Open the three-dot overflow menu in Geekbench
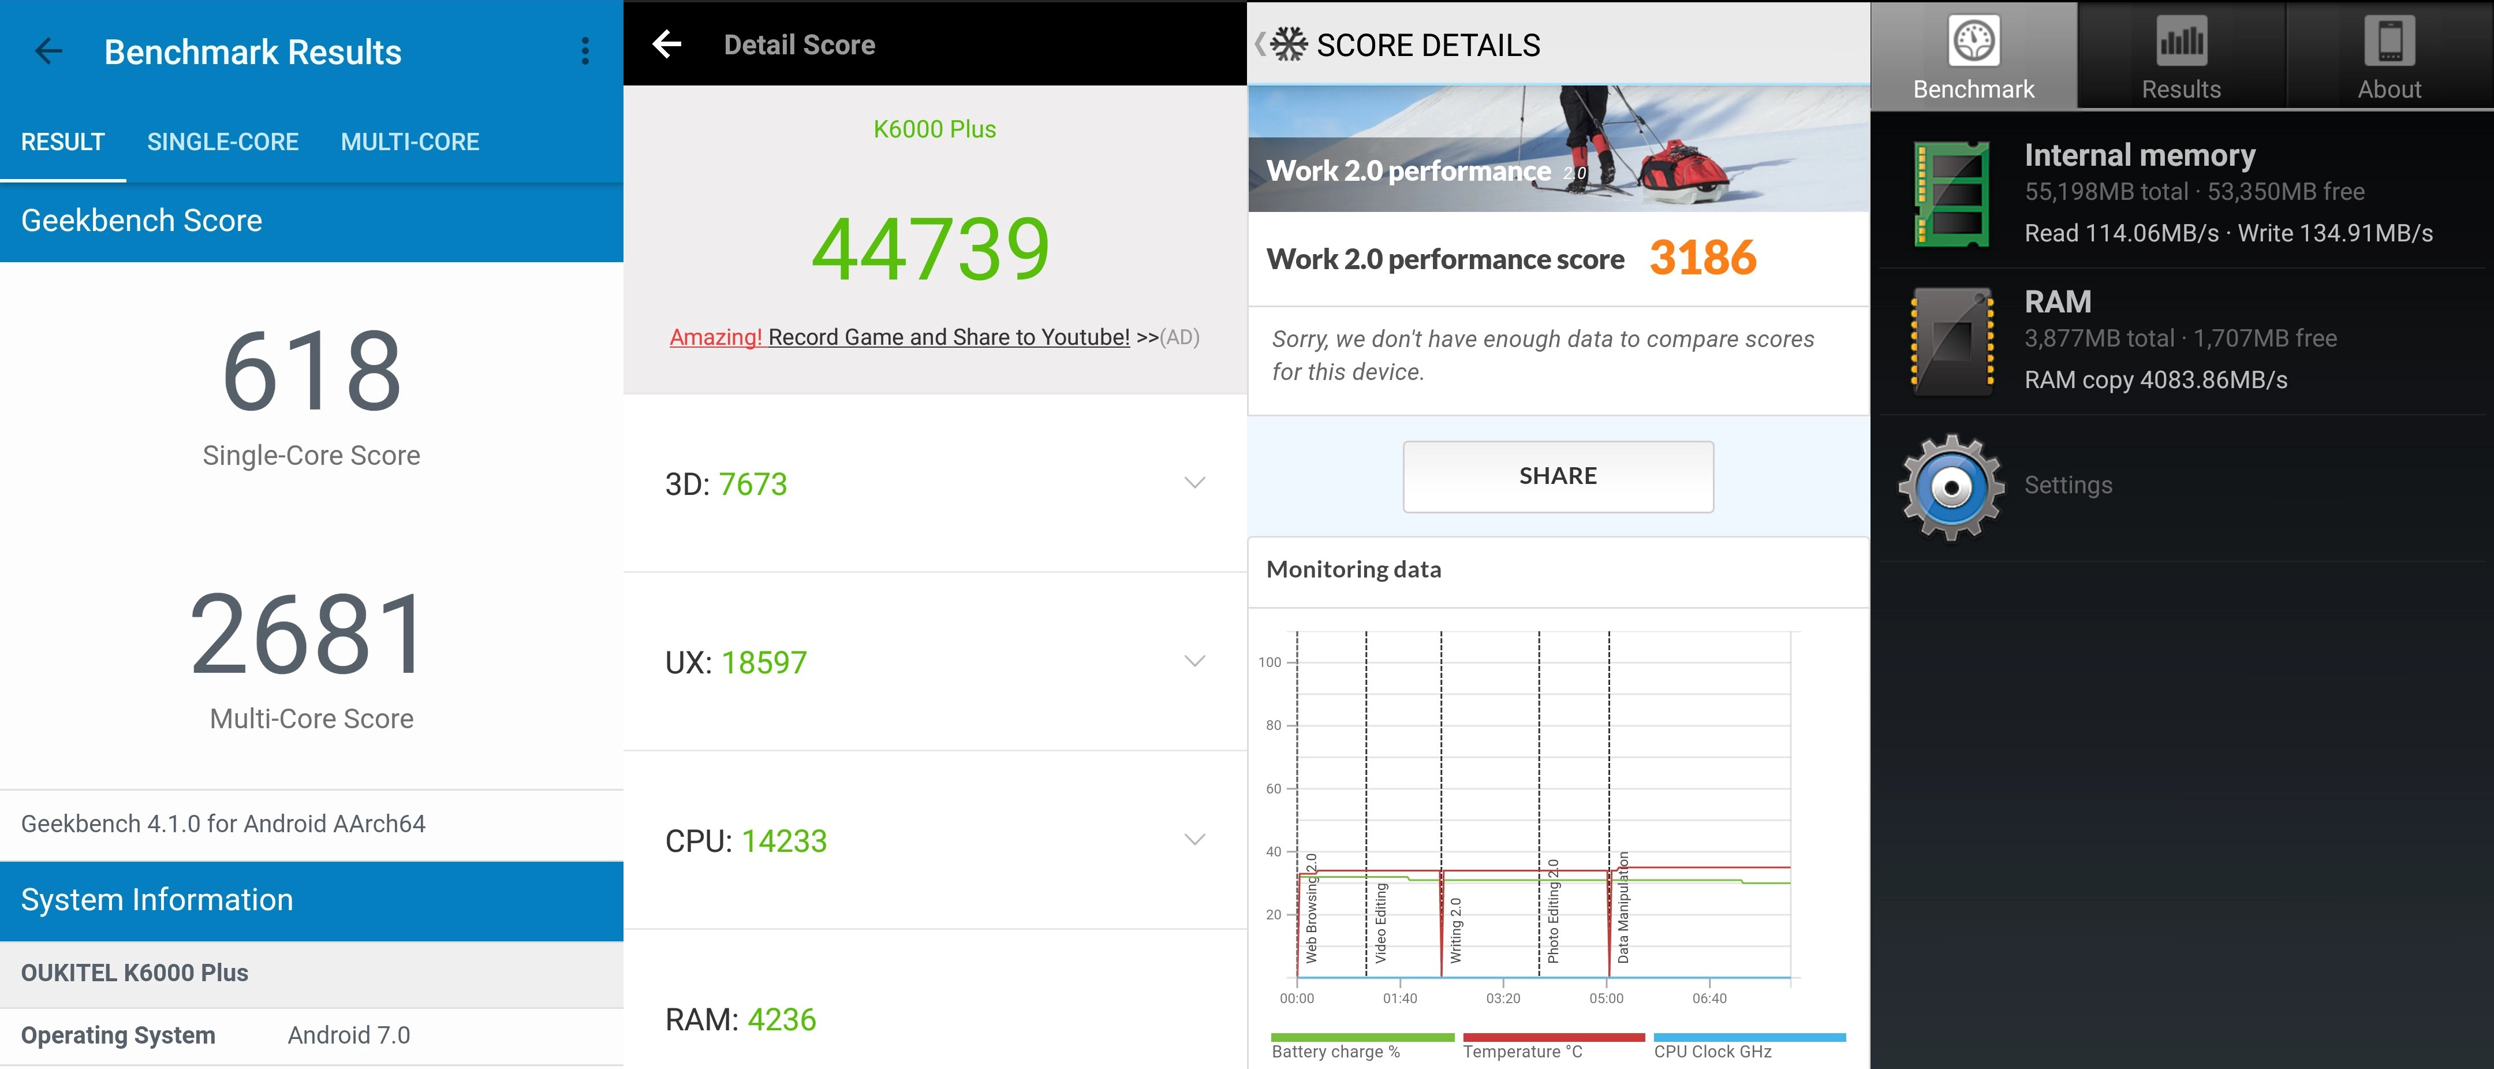The width and height of the screenshot is (2494, 1069). coord(585,51)
